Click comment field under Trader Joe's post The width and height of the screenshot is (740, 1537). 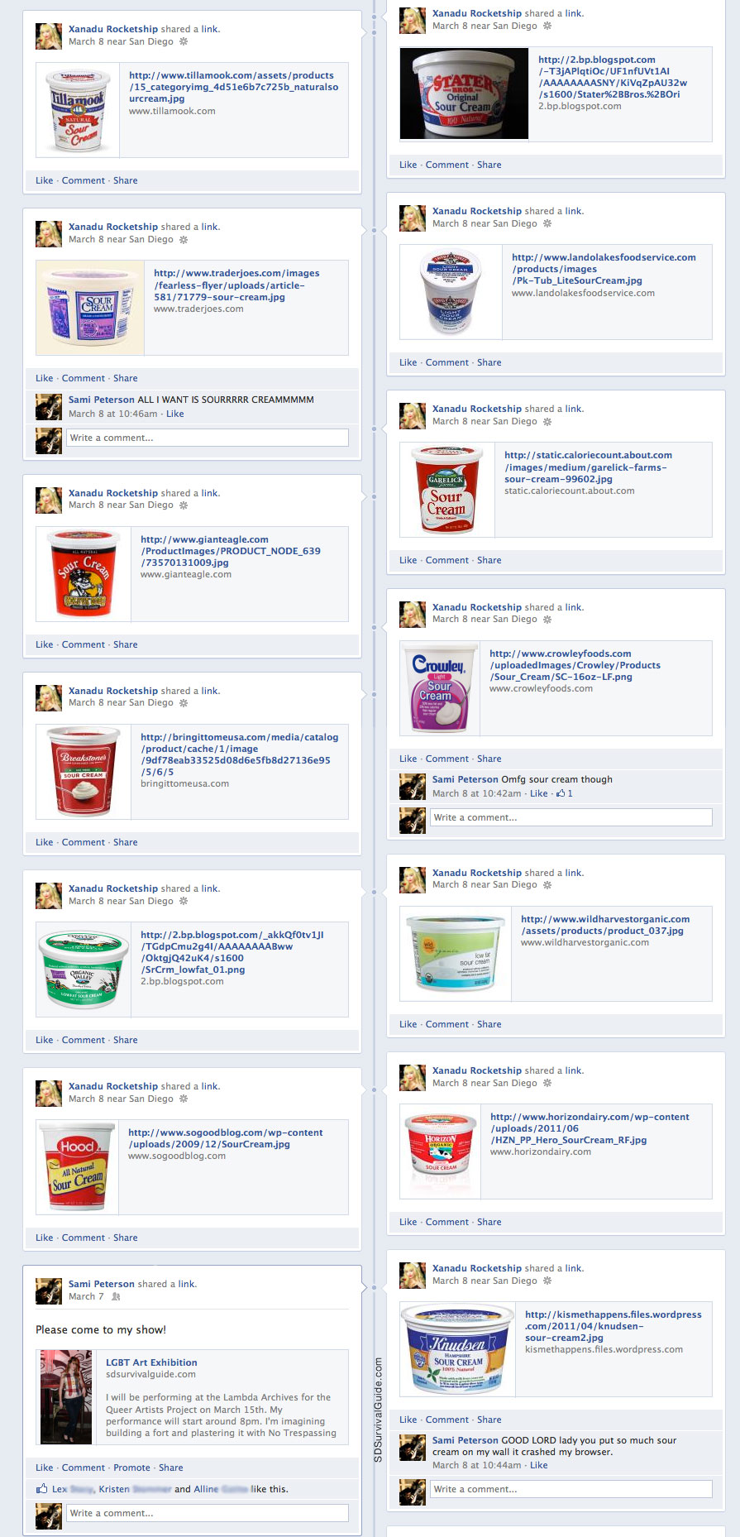click(208, 438)
